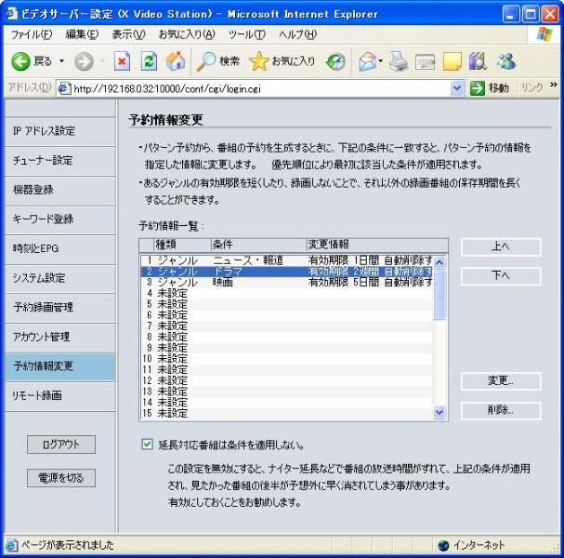Select row 4 未設定 in the list
564x558 pixels.
287,293
